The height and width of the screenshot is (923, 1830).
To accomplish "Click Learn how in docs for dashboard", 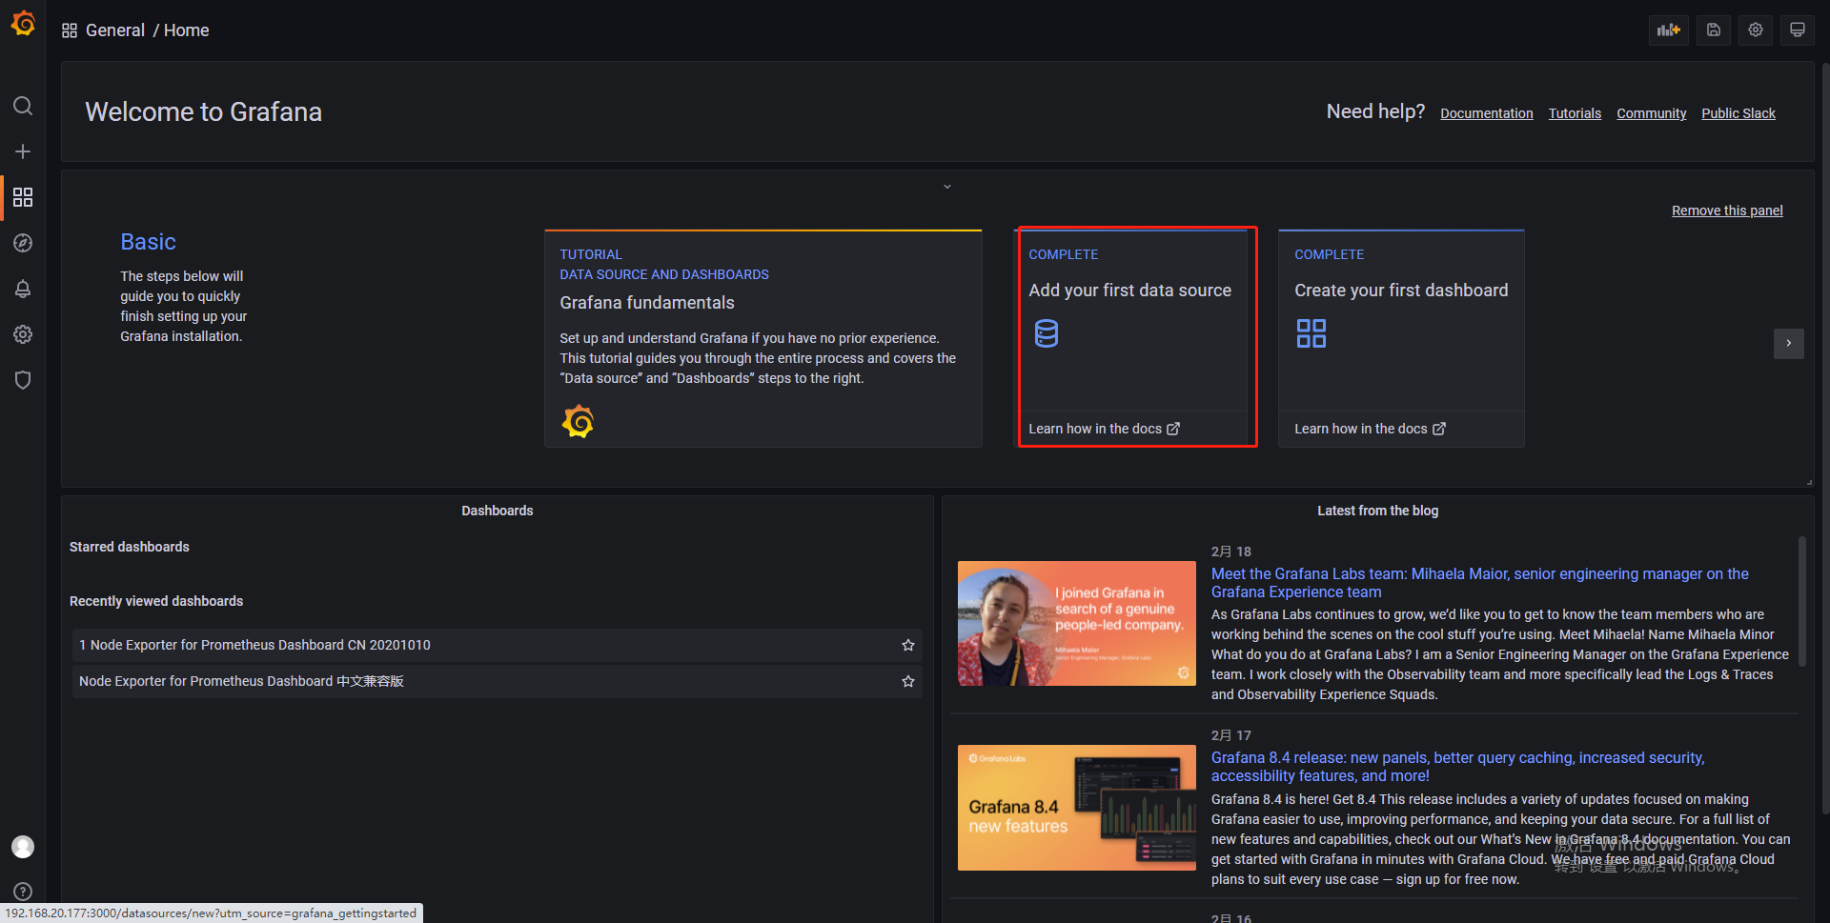I will (x=1370, y=429).
